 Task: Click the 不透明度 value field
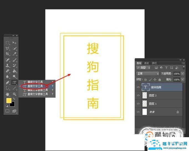(x=177, y=74)
